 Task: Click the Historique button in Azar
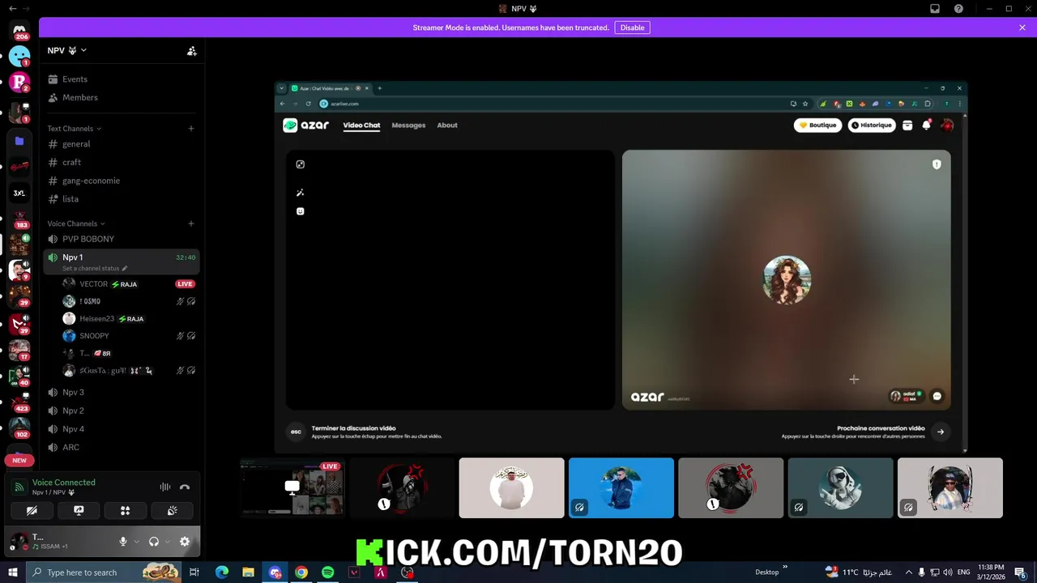point(871,126)
